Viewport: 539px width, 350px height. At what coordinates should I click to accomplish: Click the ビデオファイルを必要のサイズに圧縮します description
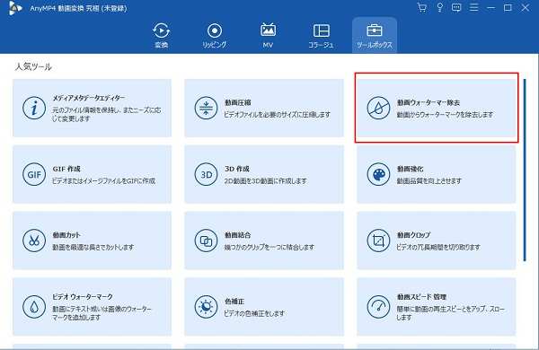[277, 114]
